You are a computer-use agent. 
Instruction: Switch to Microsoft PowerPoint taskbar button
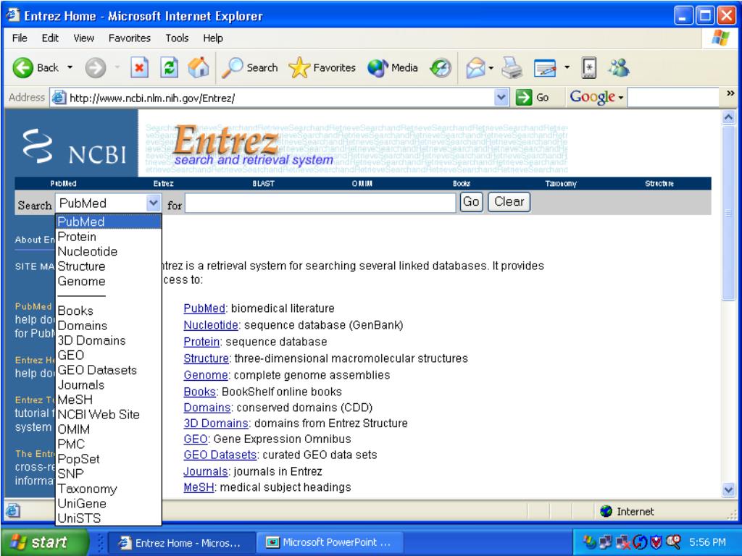click(330, 542)
